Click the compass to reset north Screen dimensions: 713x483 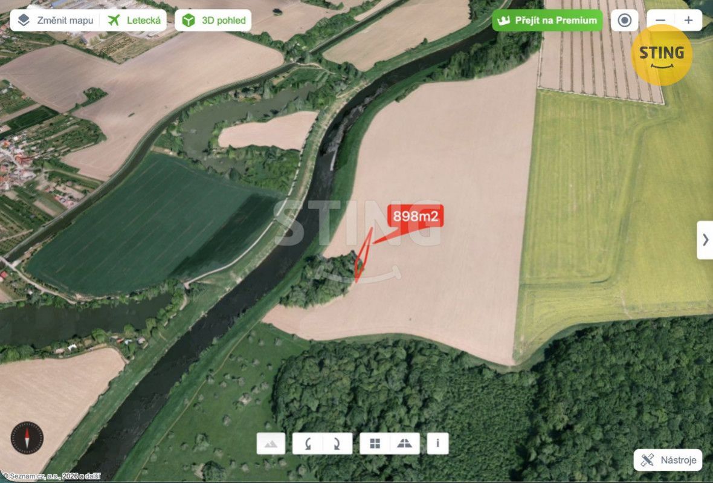[x=27, y=438]
